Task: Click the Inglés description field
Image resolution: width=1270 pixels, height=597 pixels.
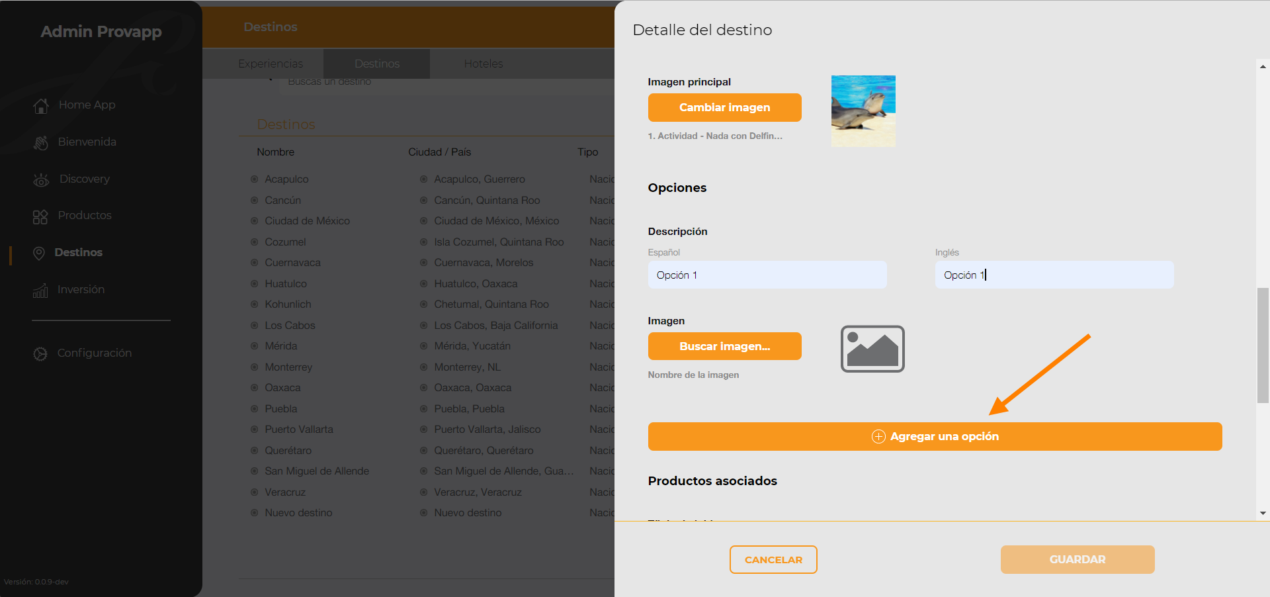Action: point(1054,275)
